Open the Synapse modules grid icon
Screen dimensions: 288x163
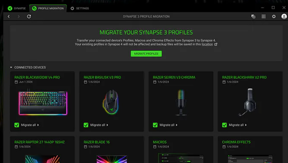click(263, 16)
